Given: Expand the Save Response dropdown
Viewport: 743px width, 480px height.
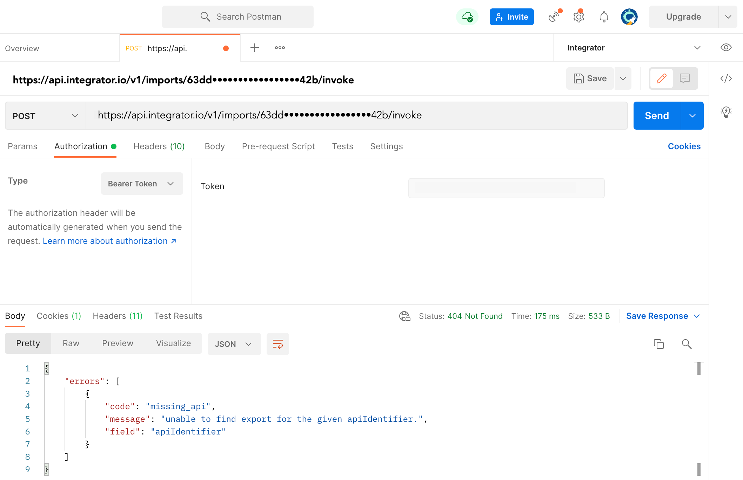Looking at the screenshot, I should pyautogui.click(x=697, y=316).
